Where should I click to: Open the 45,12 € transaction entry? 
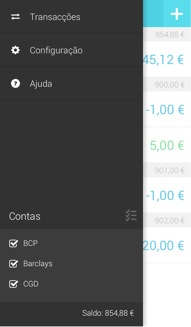click(x=163, y=59)
